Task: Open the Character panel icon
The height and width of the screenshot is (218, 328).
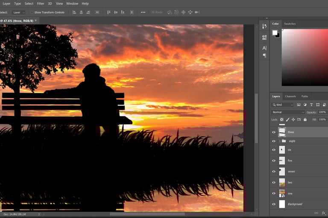Action: coord(264,48)
